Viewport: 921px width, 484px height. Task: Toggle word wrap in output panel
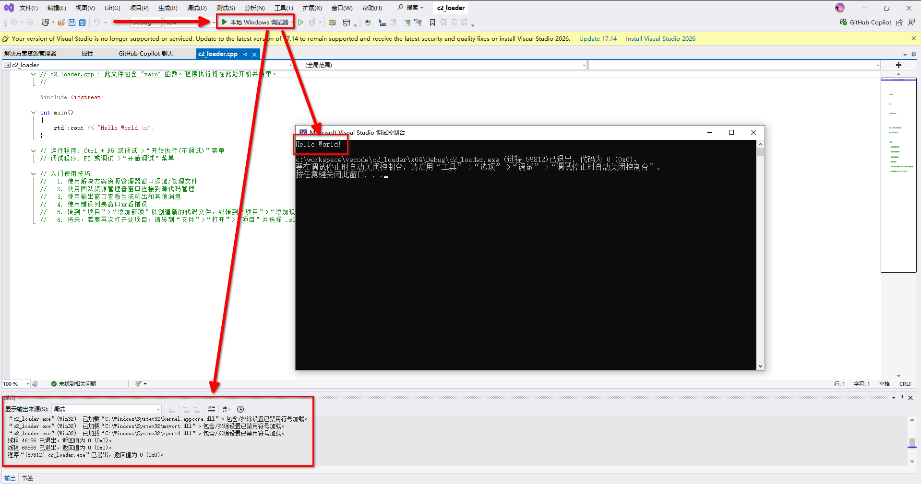coord(226,409)
